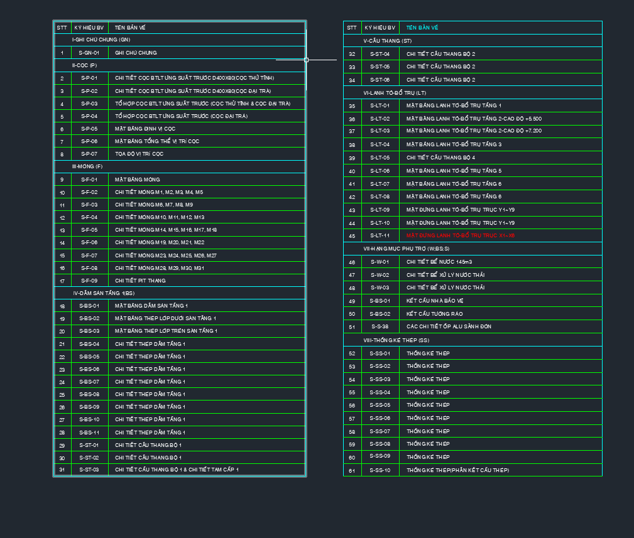Select the 'CÁC CHI TIẾT ỐP ALU SẢNH ĐÓN' entry
The height and width of the screenshot is (538, 634).
(449, 326)
